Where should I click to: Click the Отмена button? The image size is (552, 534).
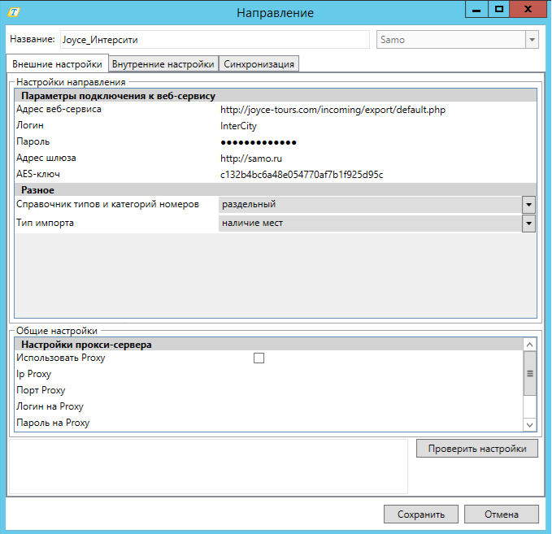tap(502, 514)
